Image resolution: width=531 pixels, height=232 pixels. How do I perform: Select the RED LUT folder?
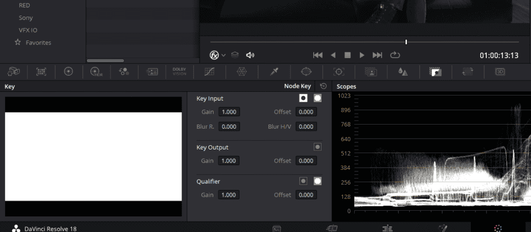[x=24, y=5]
